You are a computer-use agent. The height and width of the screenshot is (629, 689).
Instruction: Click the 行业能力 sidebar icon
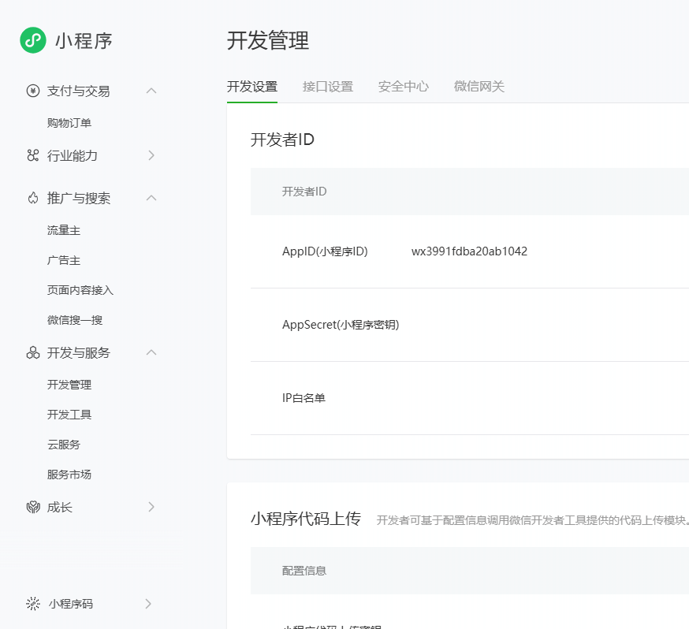click(33, 155)
